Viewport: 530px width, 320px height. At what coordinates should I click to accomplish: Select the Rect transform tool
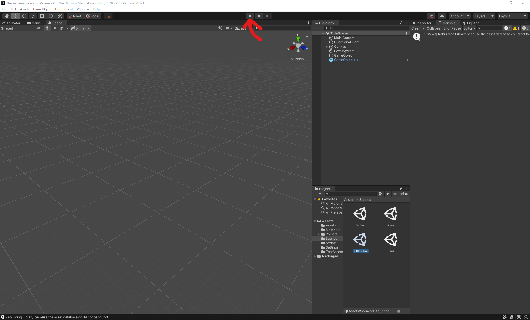click(x=42, y=16)
